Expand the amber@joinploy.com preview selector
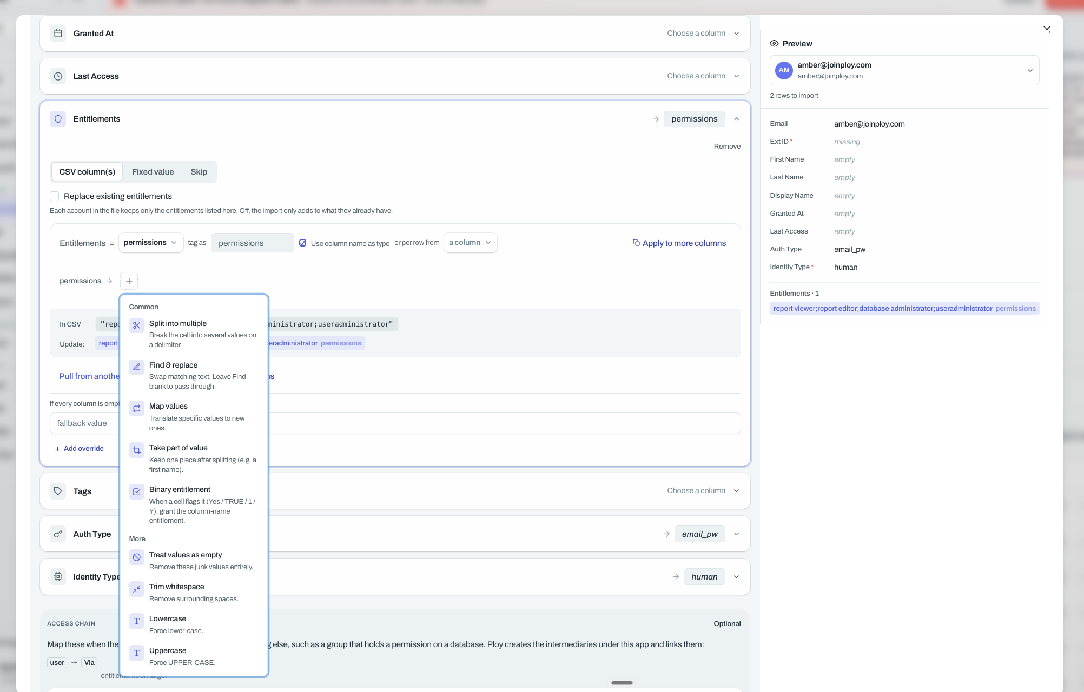 point(904,70)
